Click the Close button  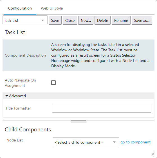(x=70, y=20)
